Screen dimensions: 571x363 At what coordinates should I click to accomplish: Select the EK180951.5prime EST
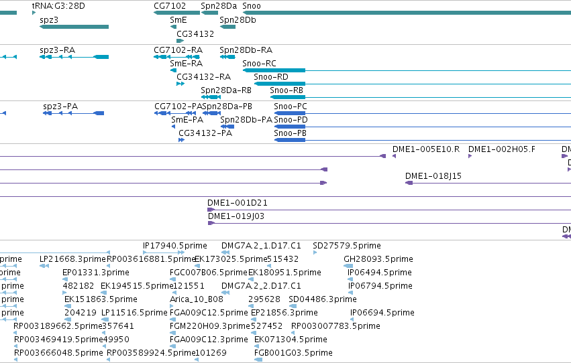[x=250, y=279]
